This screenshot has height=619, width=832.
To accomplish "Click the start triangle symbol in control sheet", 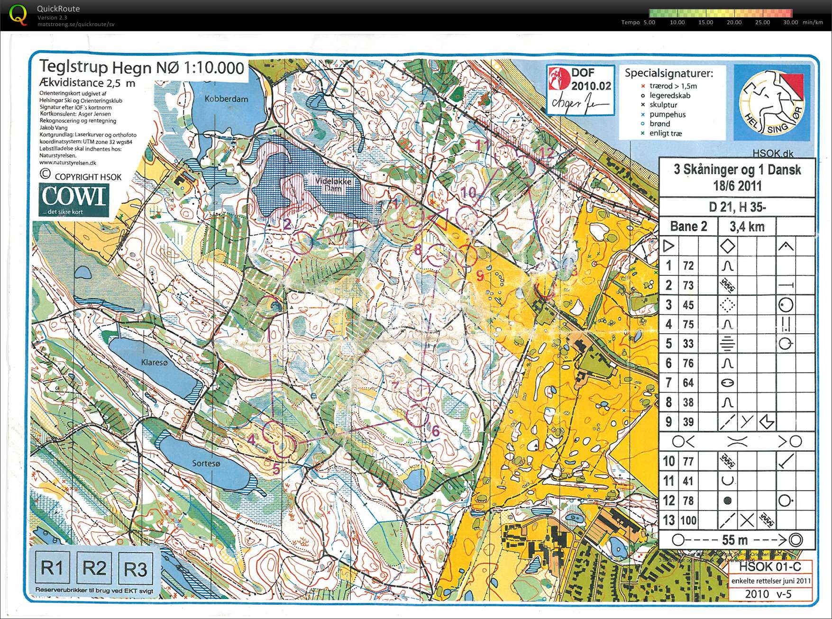I will click(668, 246).
